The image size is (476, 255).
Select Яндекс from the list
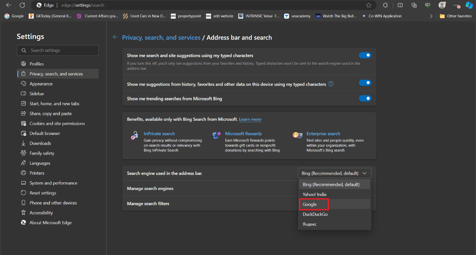pos(335,224)
